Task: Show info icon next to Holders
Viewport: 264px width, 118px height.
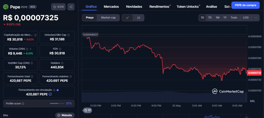Action: (x=62, y=63)
